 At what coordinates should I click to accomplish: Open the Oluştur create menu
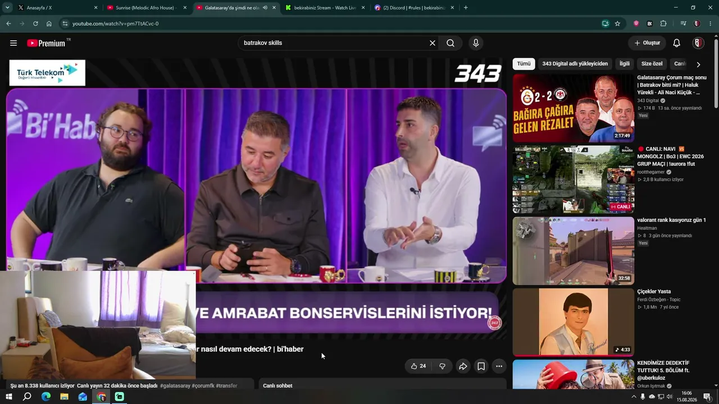coord(647,43)
